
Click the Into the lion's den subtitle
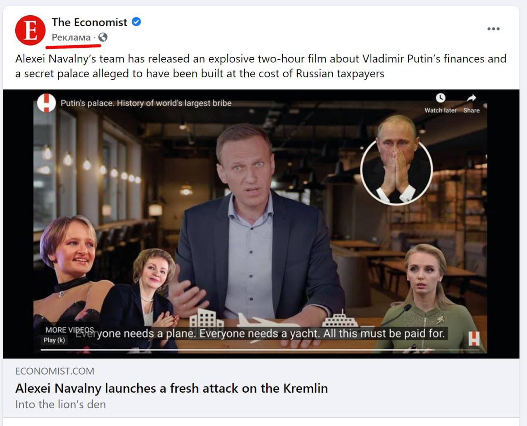[x=61, y=404]
